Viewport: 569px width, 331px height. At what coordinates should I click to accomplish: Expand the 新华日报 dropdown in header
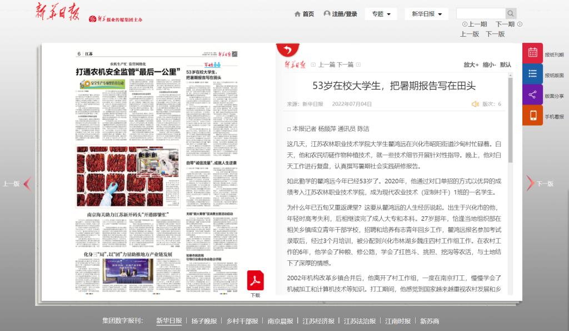coord(426,14)
